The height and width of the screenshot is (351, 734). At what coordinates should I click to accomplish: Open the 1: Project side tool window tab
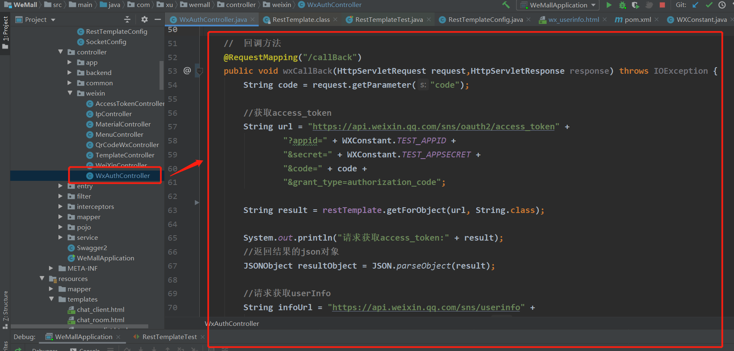click(5, 32)
